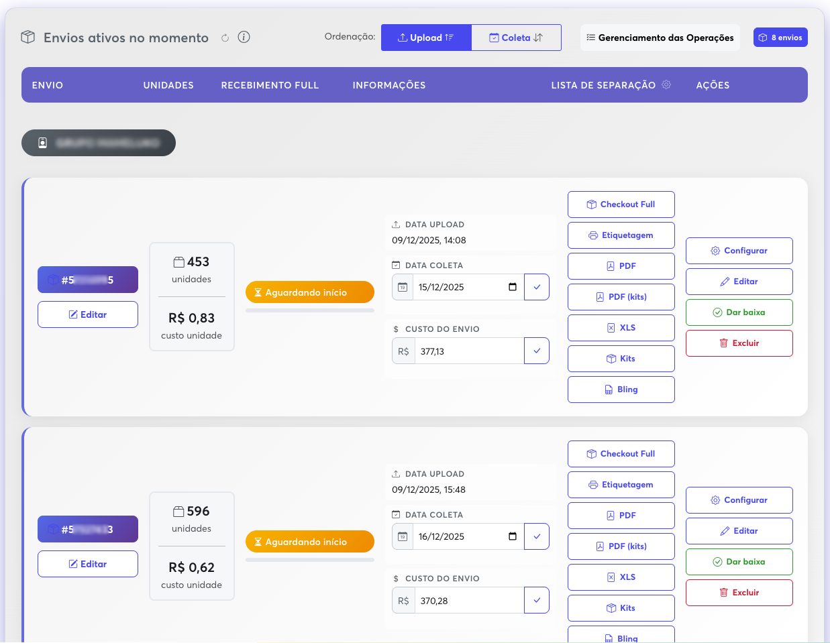Click the cost input showing 370,28
Screen dimensions: 830x643
click(x=469, y=599)
